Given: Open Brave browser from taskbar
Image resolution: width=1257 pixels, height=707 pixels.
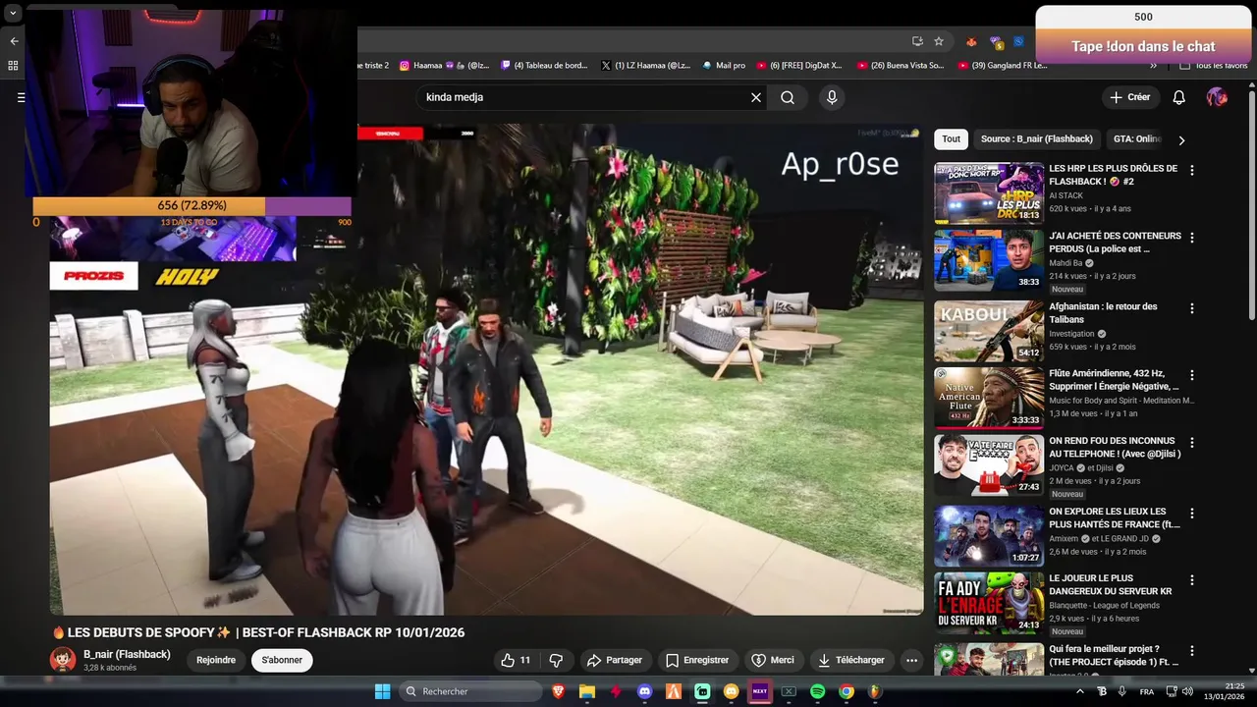Looking at the screenshot, I should [559, 691].
